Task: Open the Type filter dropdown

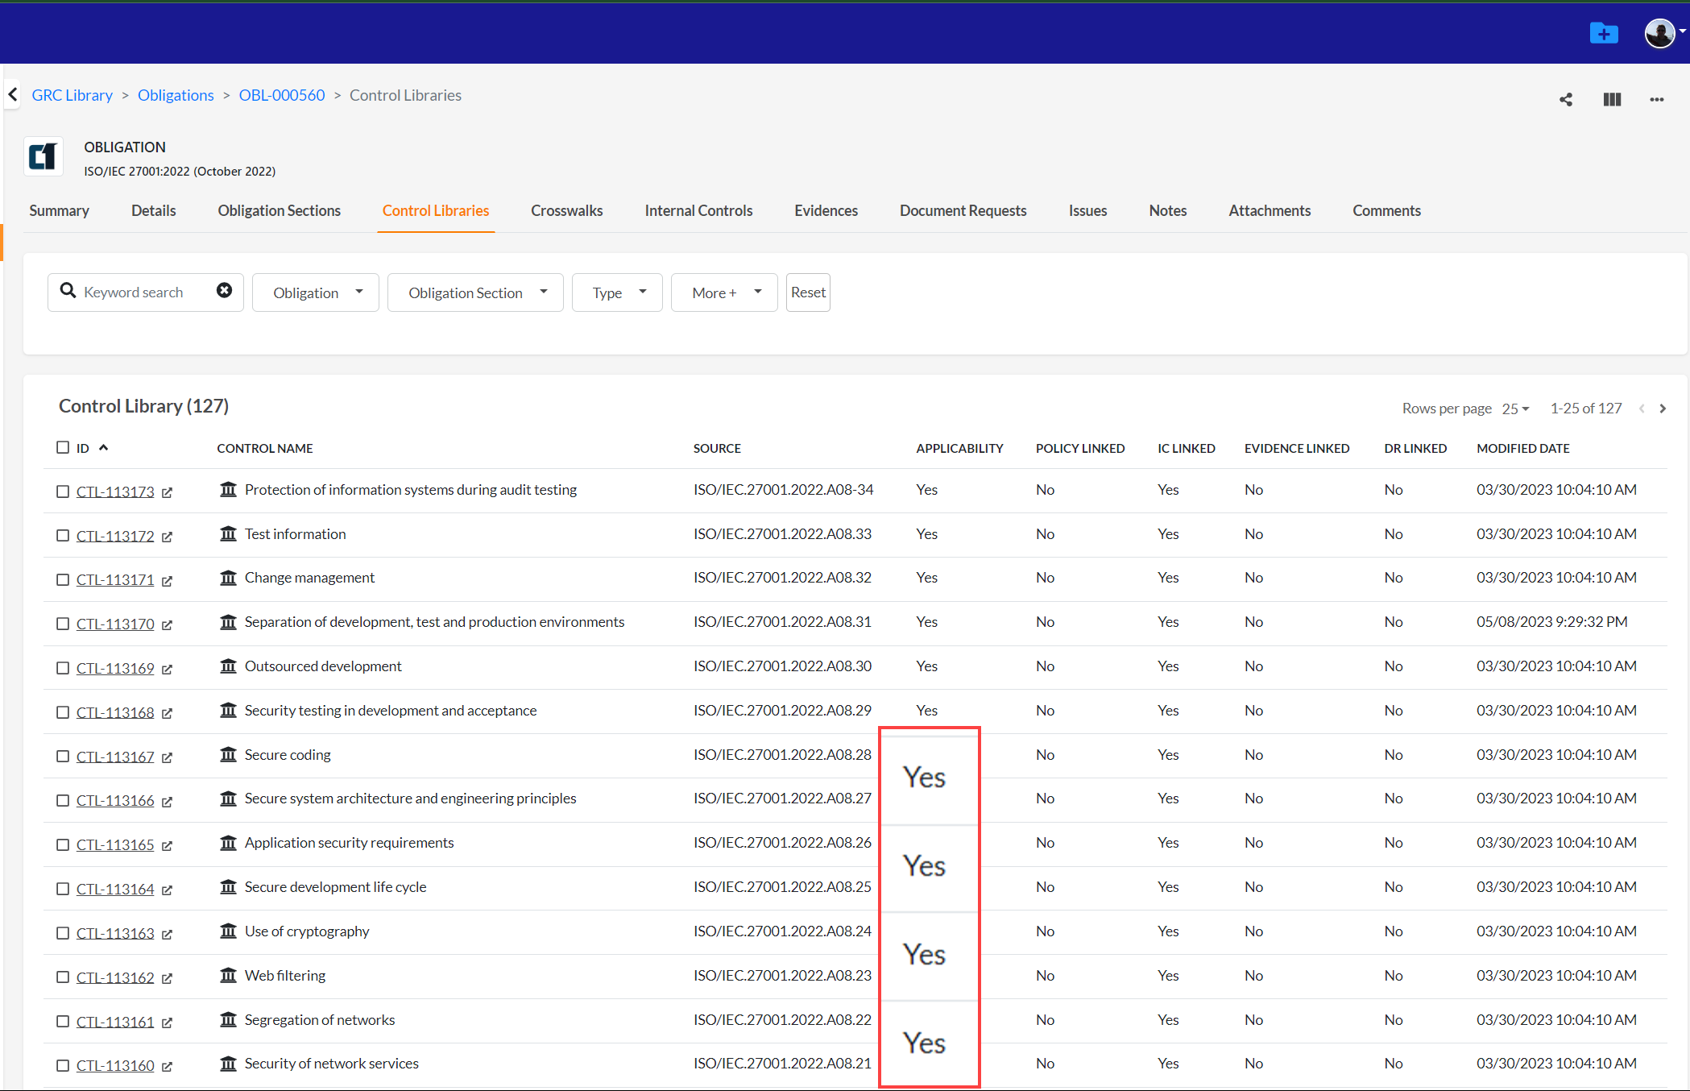Action: pos(617,292)
